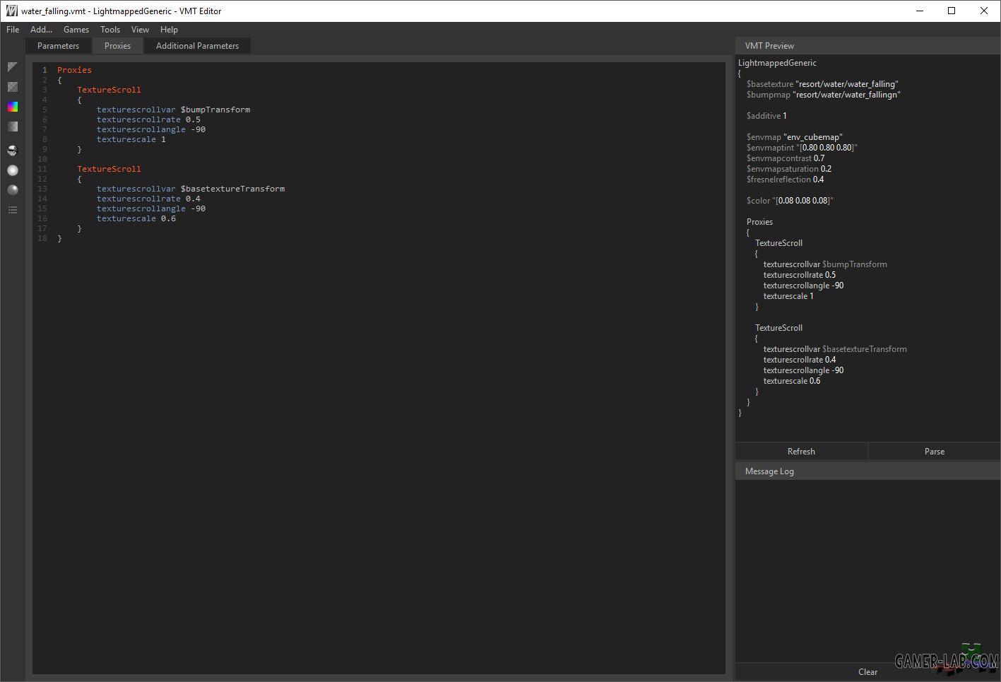Image resolution: width=1001 pixels, height=682 pixels.
Task: Click $basetextureTransform in the code editor
Action: [x=232, y=189]
